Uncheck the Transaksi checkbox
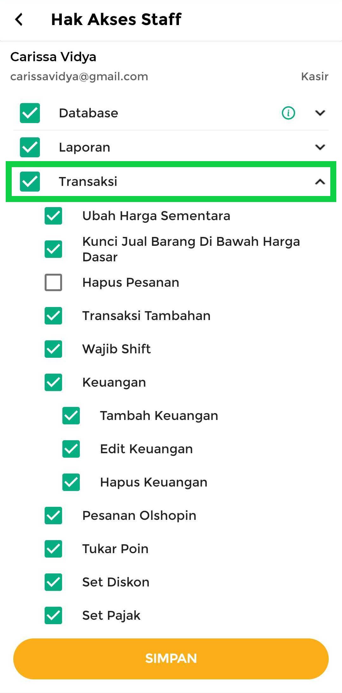This screenshot has height=693, width=342. click(x=30, y=181)
